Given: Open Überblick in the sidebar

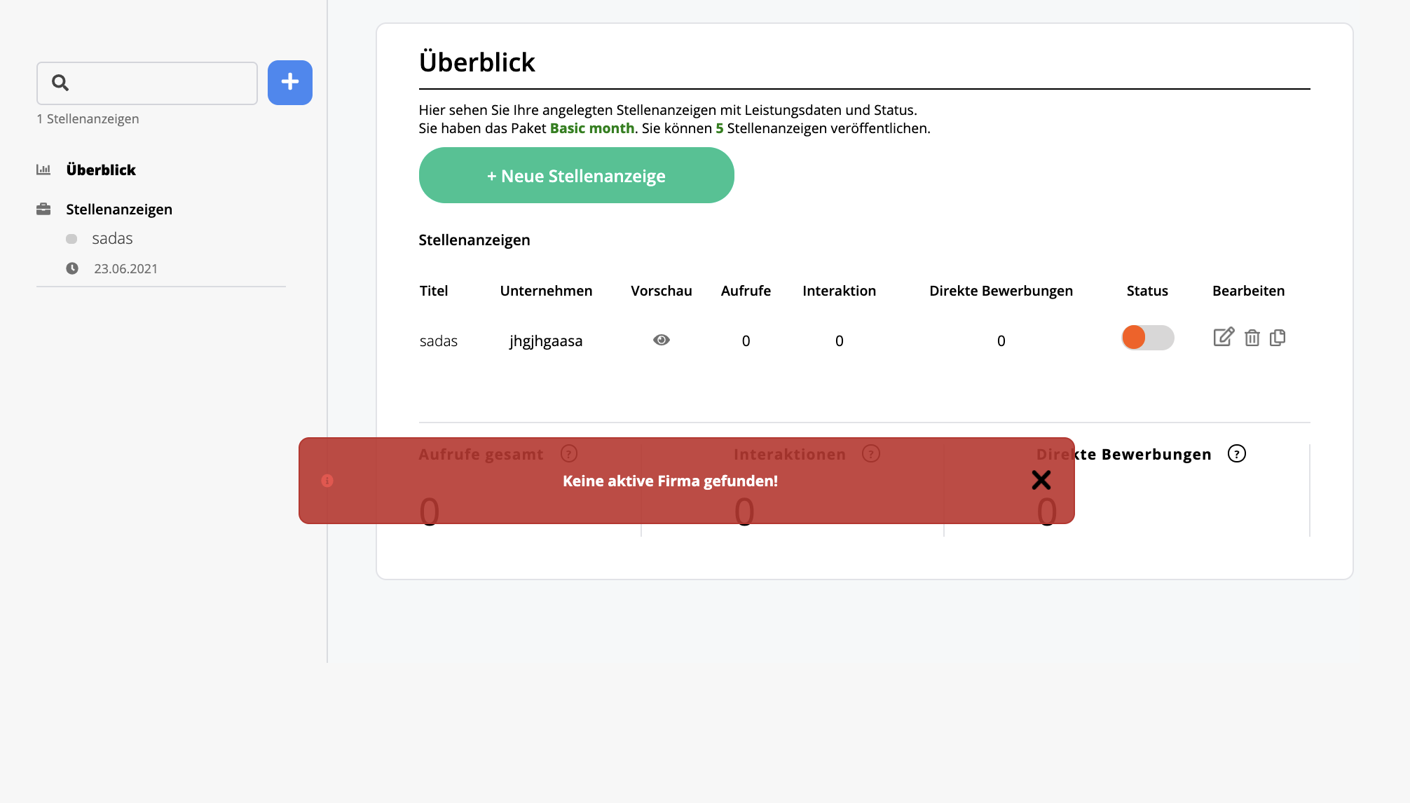Looking at the screenshot, I should pyautogui.click(x=101, y=170).
